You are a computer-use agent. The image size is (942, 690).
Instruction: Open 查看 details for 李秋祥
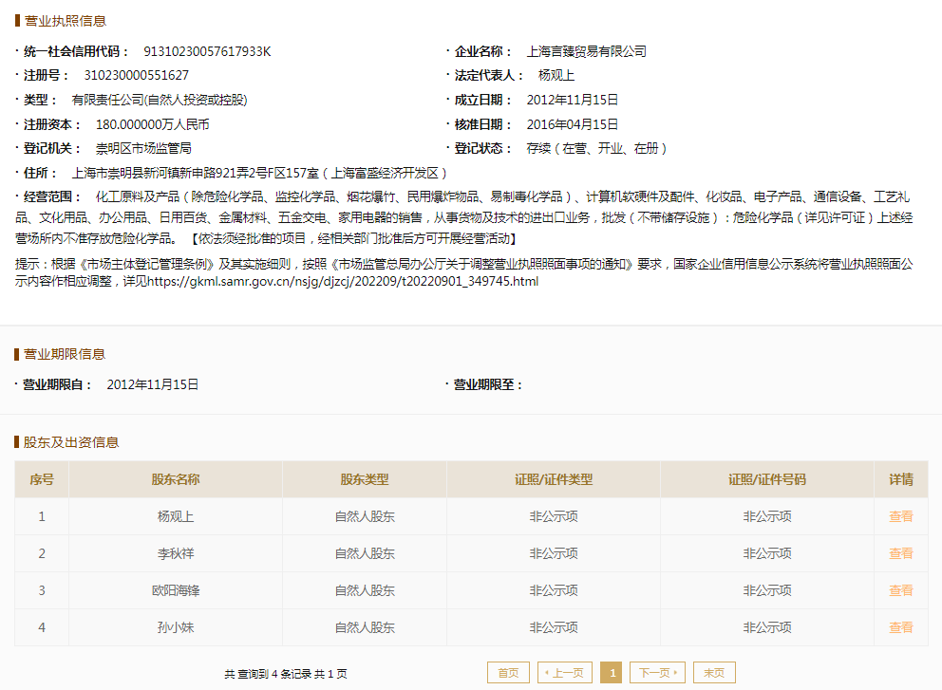click(x=900, y=553)
